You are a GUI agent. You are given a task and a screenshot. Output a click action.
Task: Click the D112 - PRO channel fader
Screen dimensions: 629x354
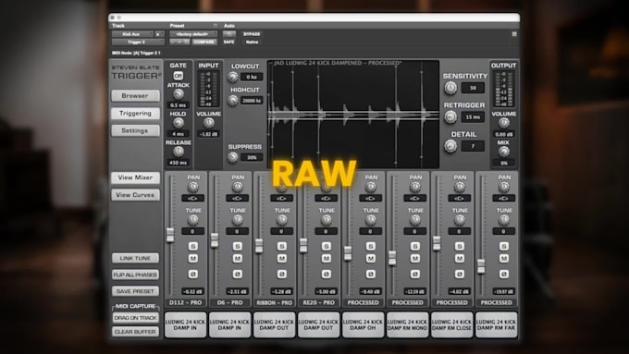pos(170,235)
